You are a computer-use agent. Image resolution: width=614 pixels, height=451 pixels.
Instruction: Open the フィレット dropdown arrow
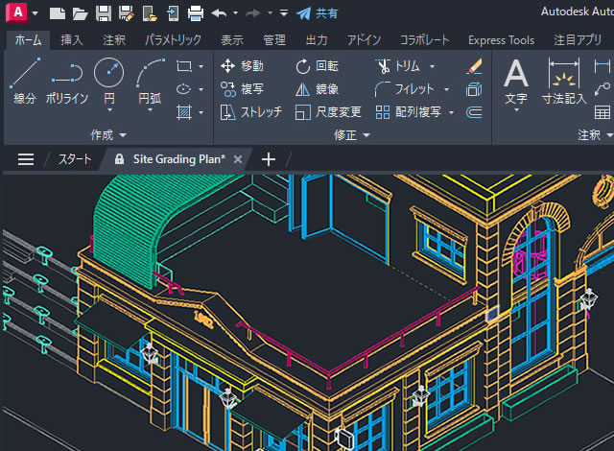point(446,89)
